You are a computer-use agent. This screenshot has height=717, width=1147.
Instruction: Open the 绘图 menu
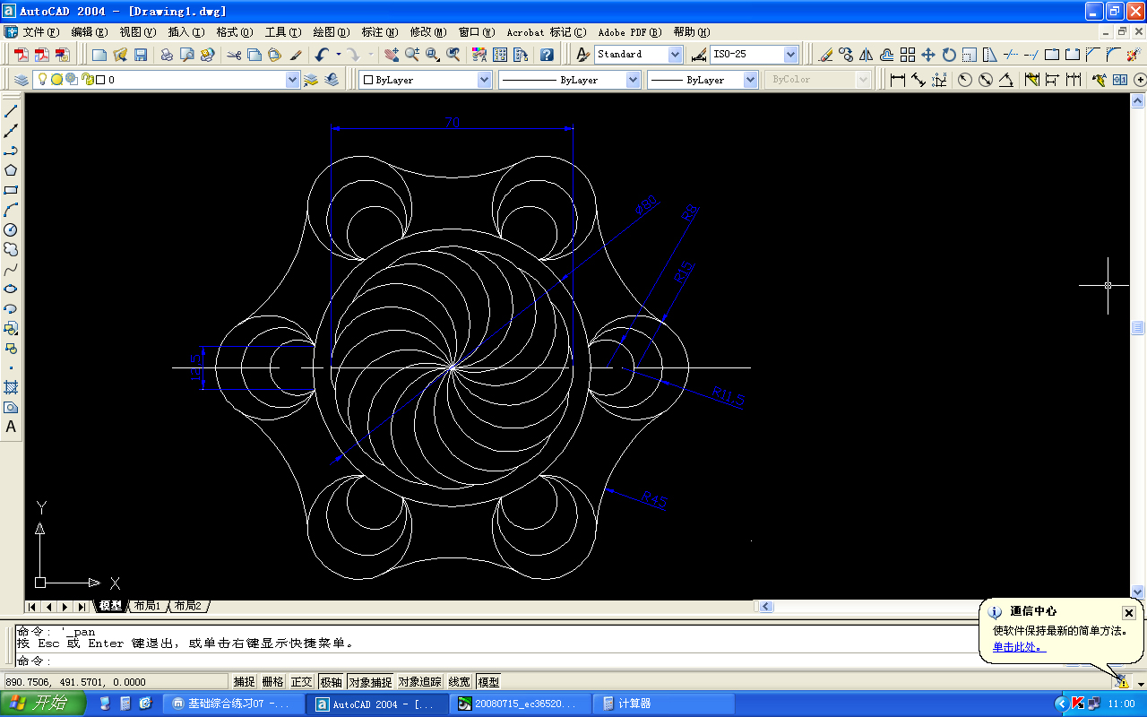(332, 31)
